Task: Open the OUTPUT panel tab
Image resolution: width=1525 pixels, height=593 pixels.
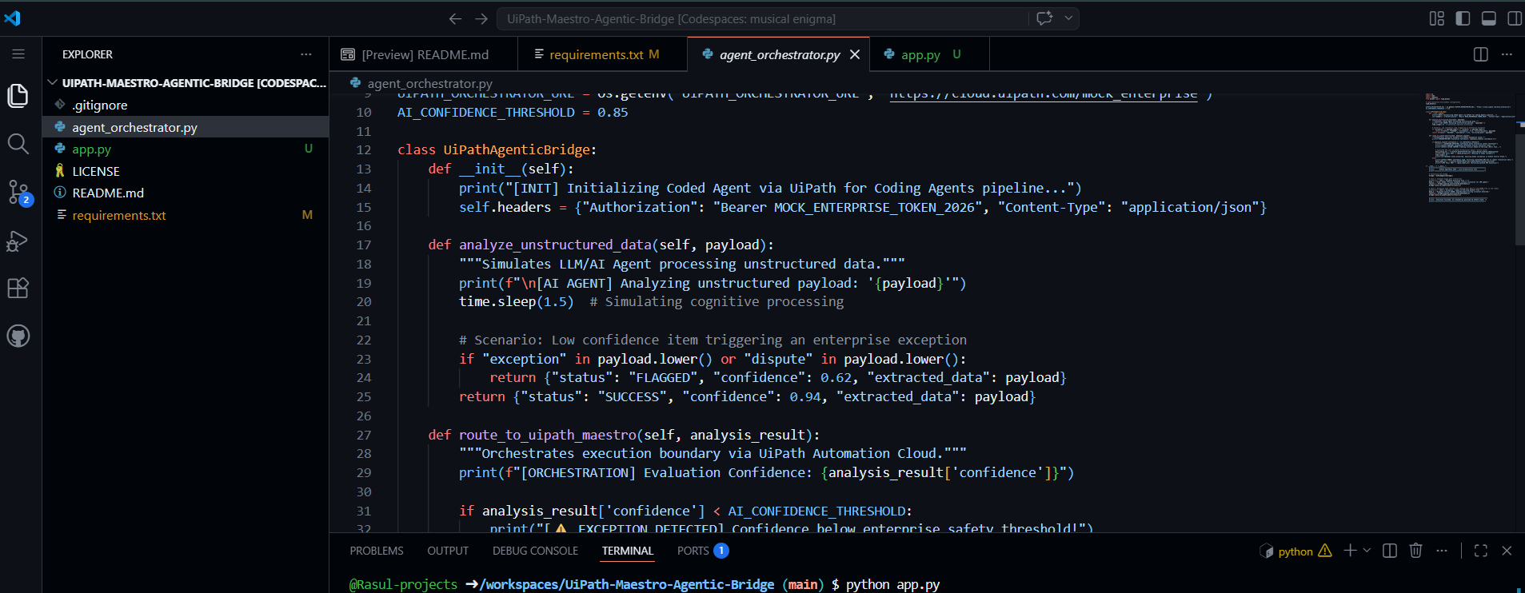Action: (448, 551)
